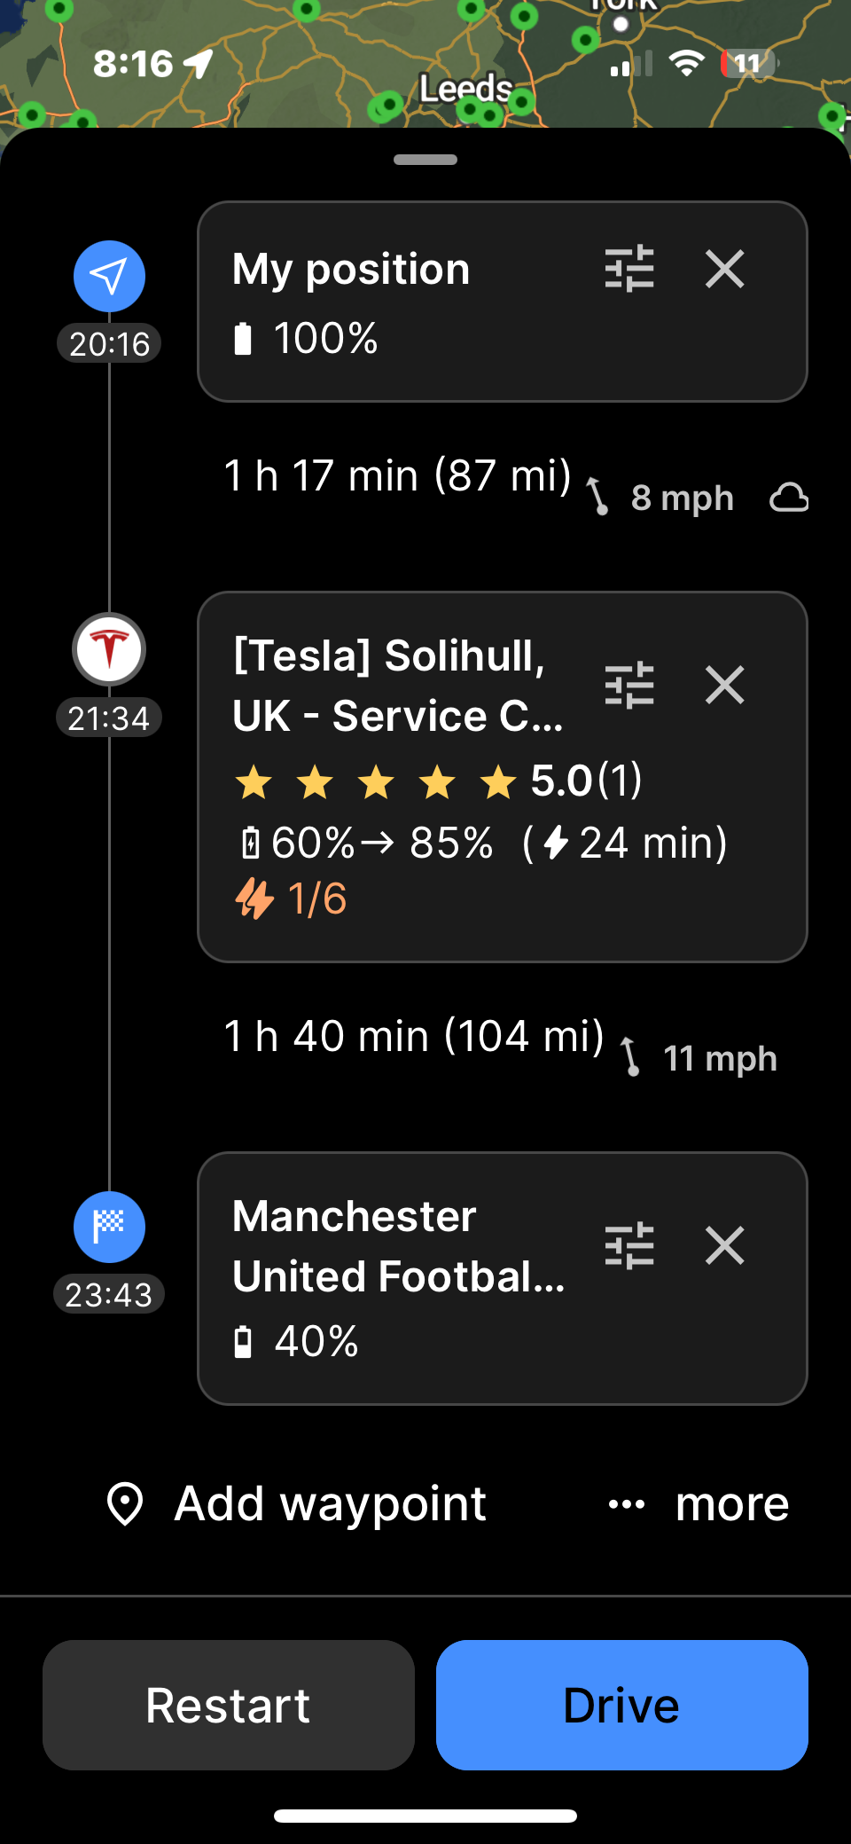
Task: Remove Manchester United destination from route
Action: (x=724, y=1246)
